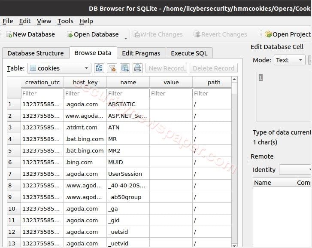Click the www.agoda... host_key cell in row 2
This screenshot has width=312, height=248.
point(85,116)
